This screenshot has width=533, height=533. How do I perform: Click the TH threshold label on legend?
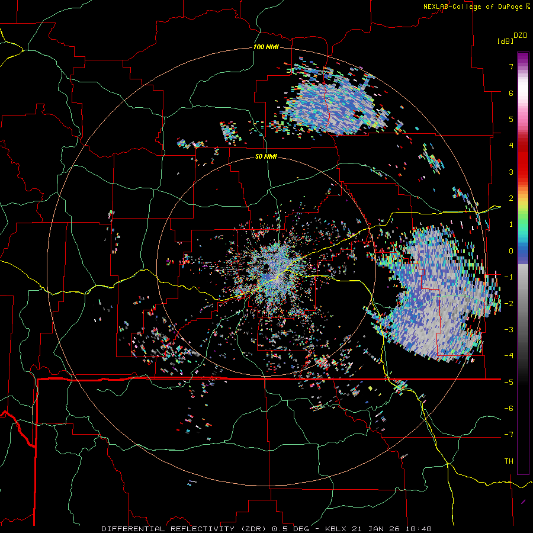click(x=509, y=461)
